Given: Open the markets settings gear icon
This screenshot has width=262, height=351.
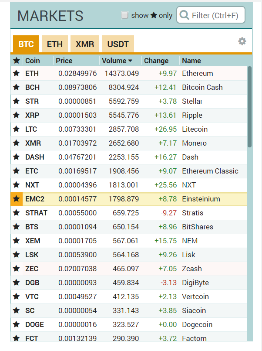Looking at the screenshot, I should click(242, 41).
